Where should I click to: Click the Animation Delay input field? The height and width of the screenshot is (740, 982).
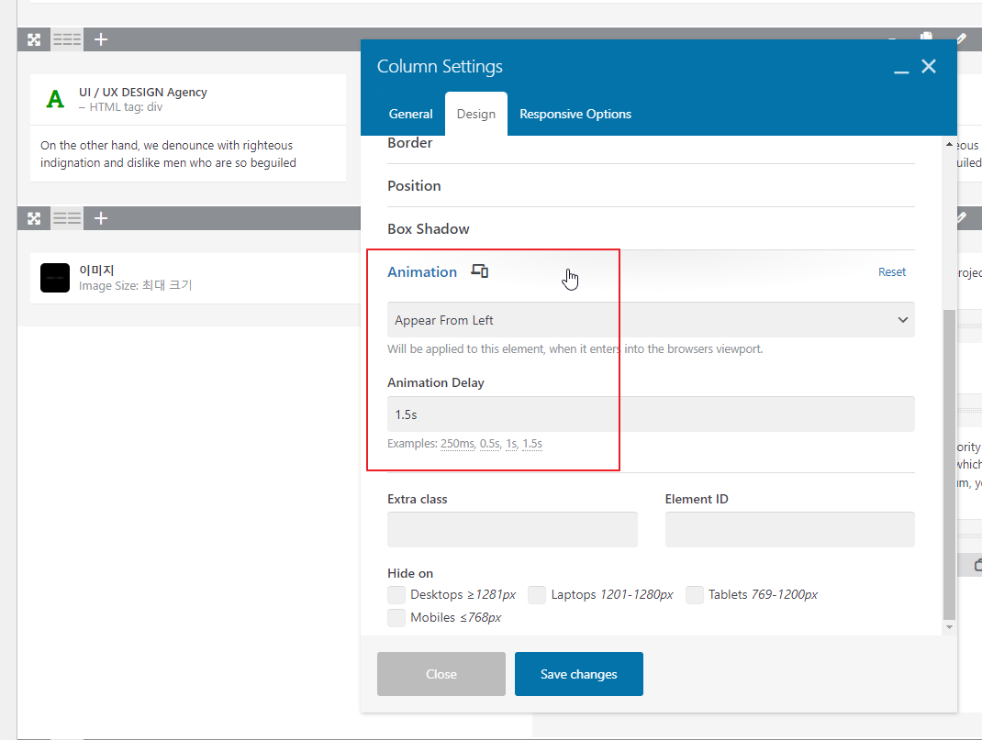651,414
